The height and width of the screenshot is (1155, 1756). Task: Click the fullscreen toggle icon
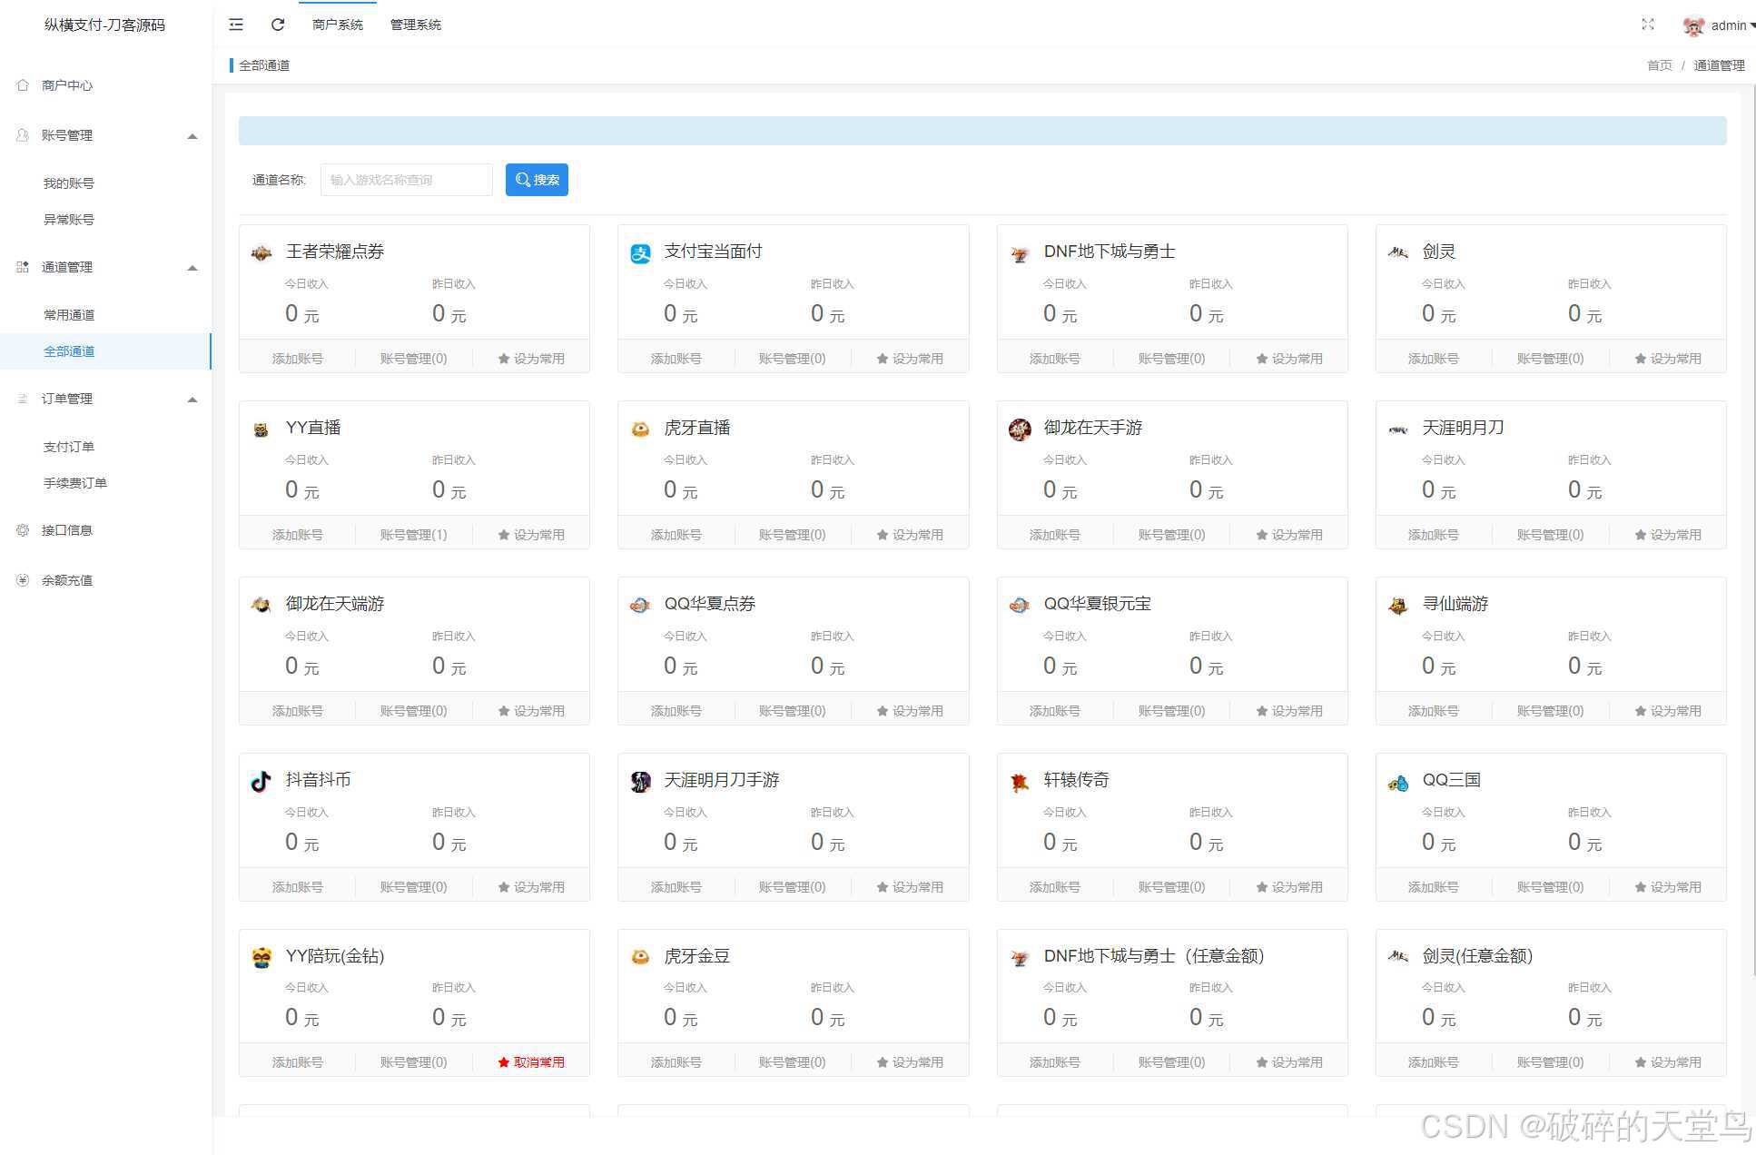click(x=1647, y=25)
